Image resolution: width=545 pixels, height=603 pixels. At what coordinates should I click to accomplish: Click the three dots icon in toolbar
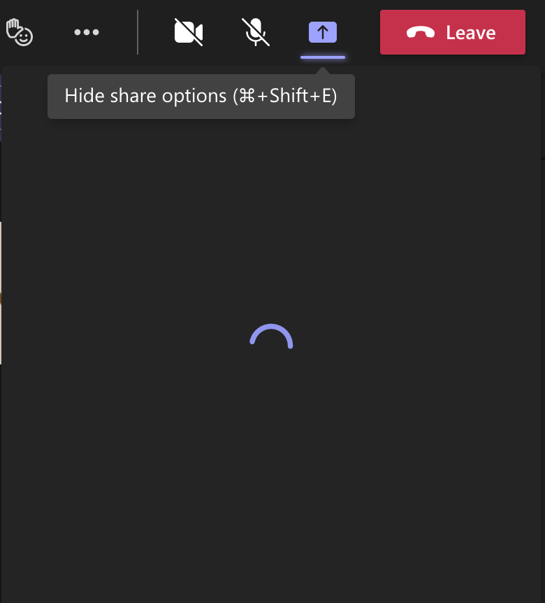click(x=87, y=32)
